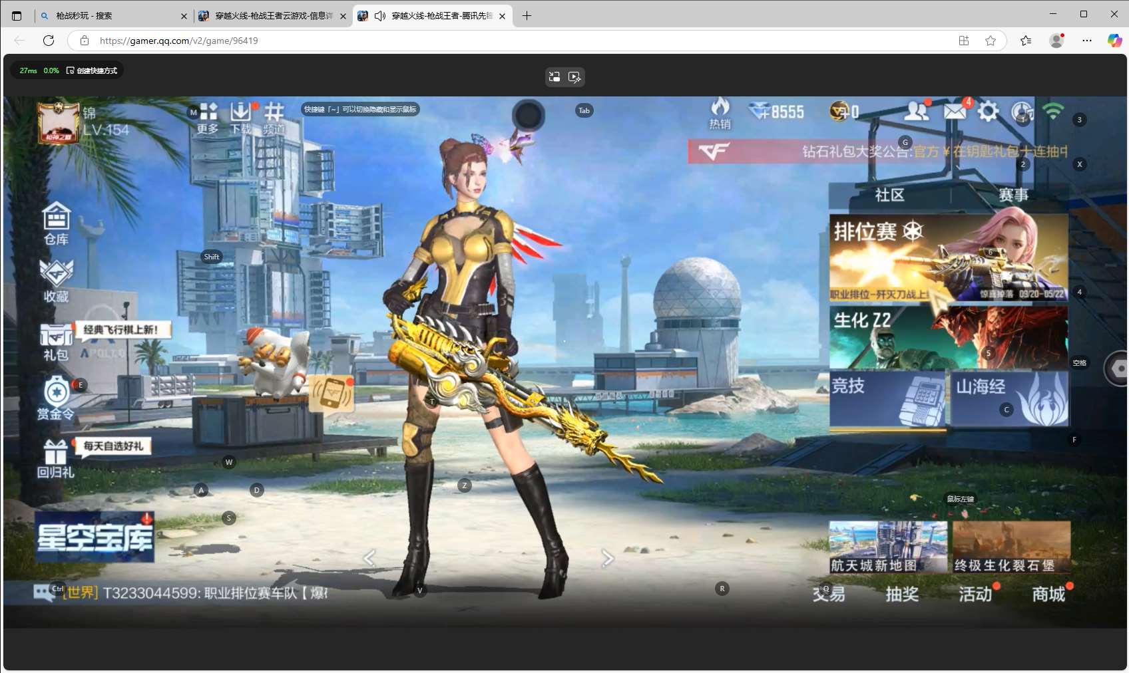
Task: Add page to favorites star icon
Action: 991,41
